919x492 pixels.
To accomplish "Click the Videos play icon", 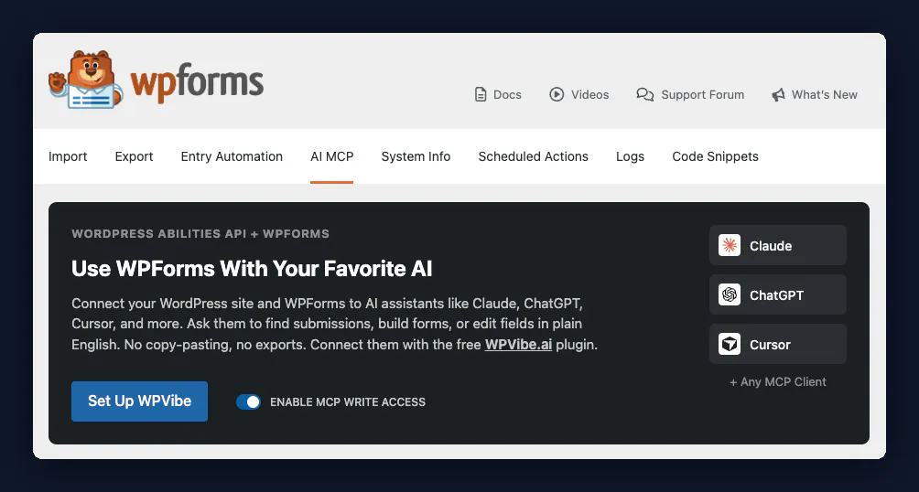I will (x=557, y=94).
